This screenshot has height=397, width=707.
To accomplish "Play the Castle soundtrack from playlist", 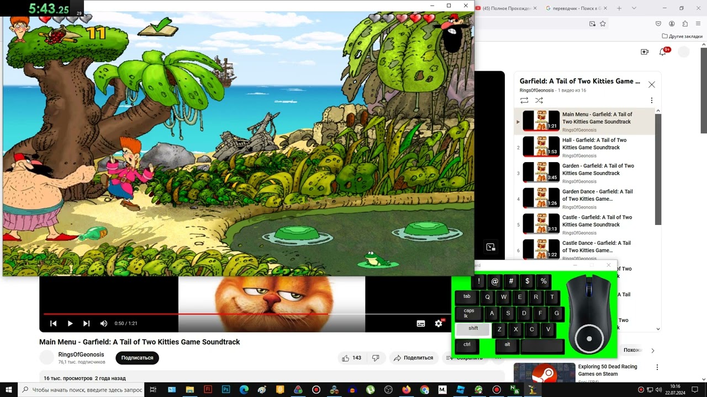I will [x=584, y=224].
